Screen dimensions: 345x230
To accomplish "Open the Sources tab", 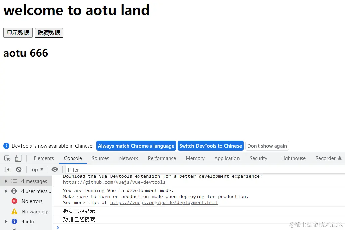I will point(100,158).
